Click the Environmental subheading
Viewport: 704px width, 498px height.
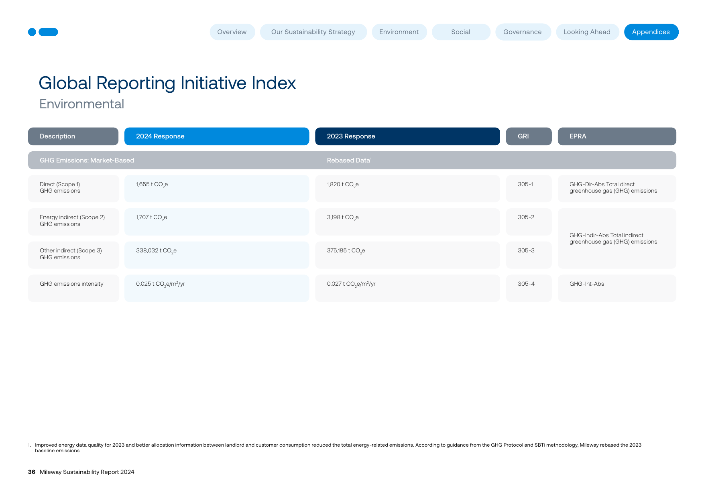[x=82, y=104]
